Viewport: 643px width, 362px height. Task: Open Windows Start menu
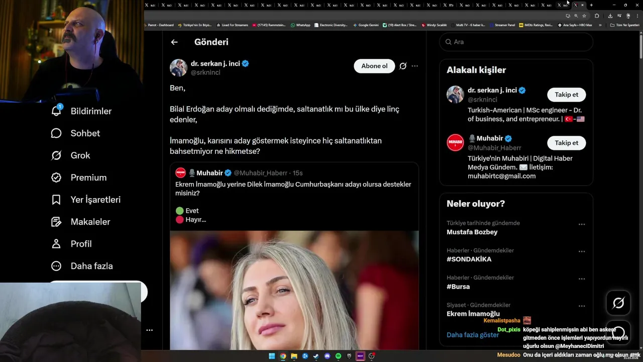[272, 356]
